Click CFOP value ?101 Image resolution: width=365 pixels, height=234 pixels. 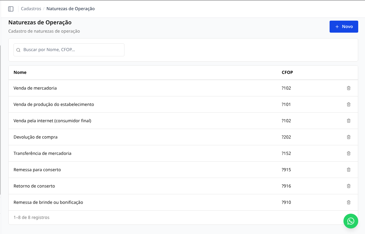[x=286, y=104]
